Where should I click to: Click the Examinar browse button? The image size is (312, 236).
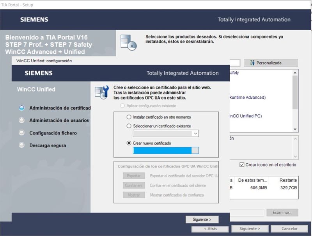282,213
